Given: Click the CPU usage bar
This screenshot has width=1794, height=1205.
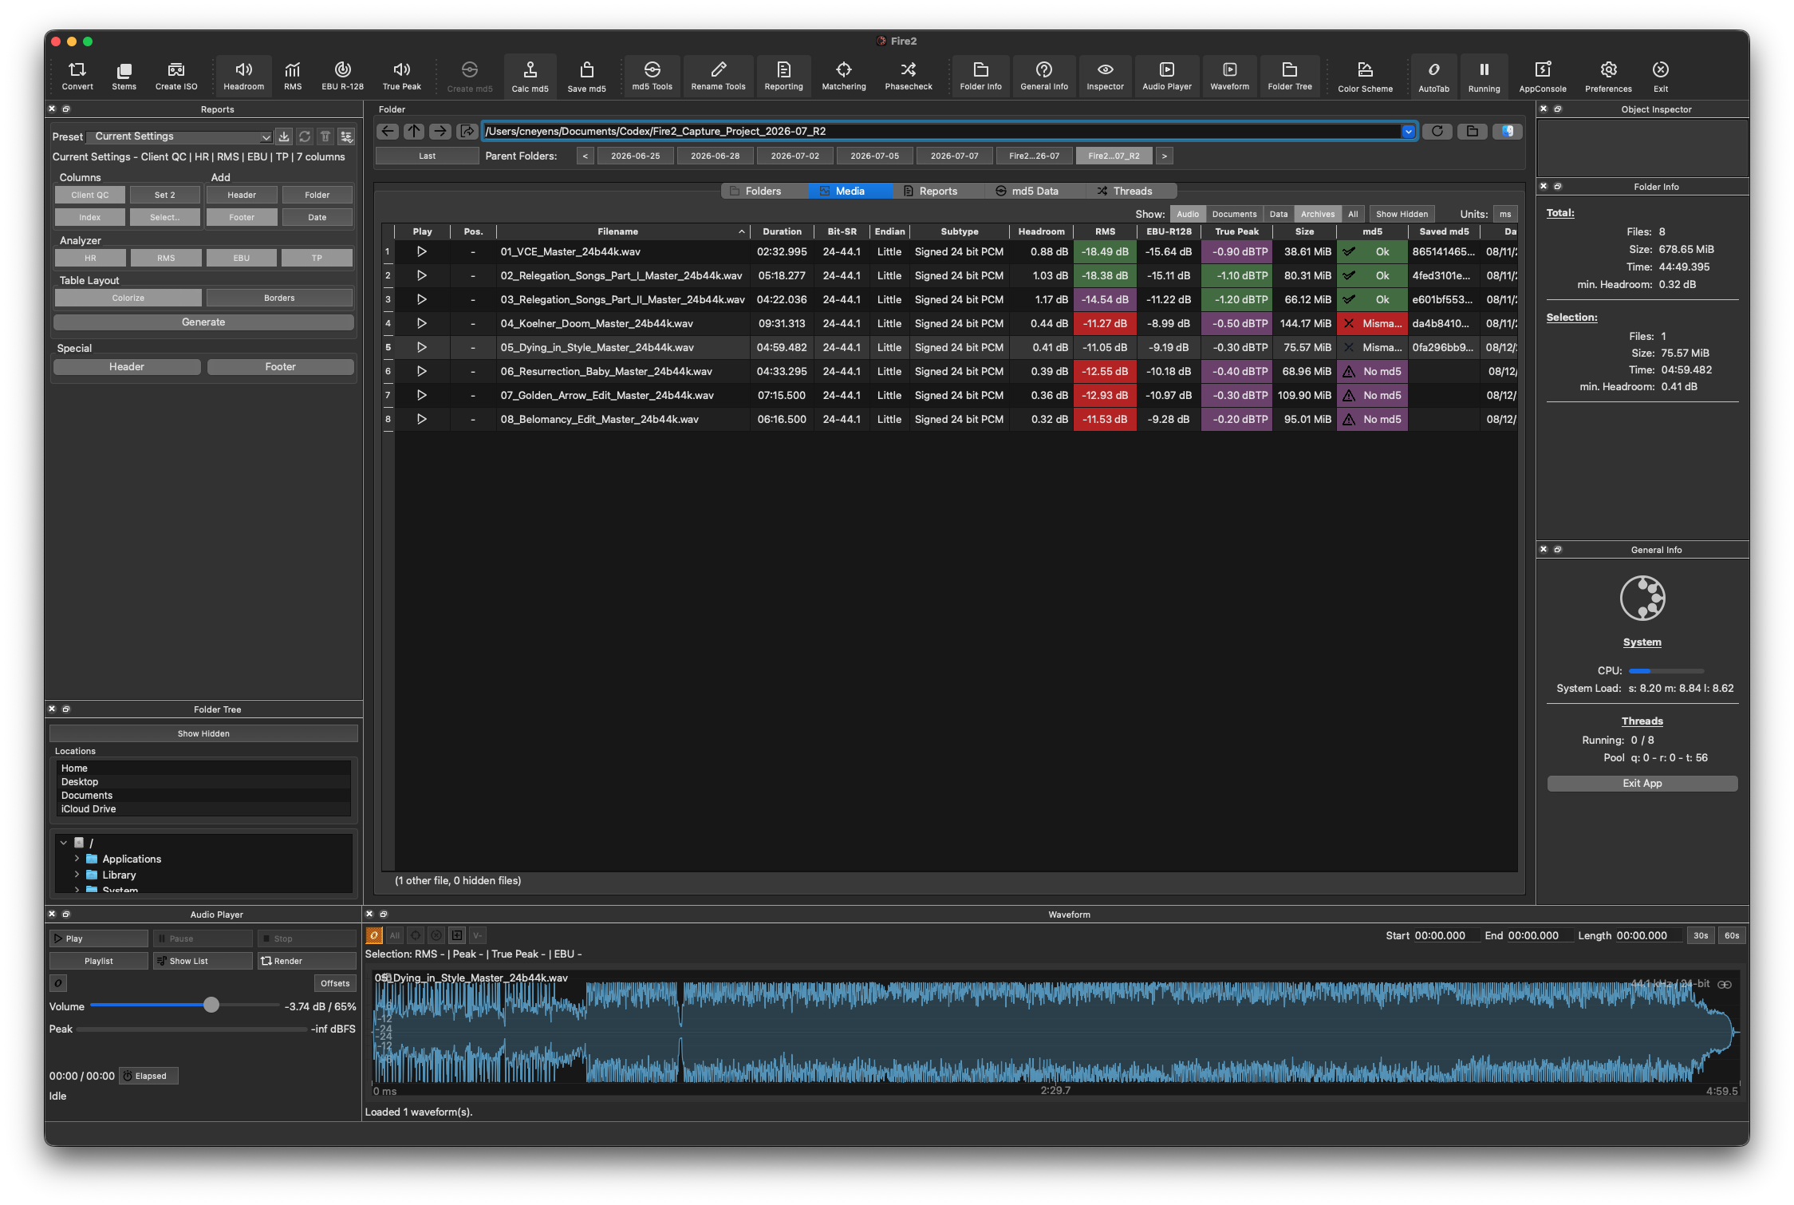Looking at the screenshot, I should (x=1666, y=670).
